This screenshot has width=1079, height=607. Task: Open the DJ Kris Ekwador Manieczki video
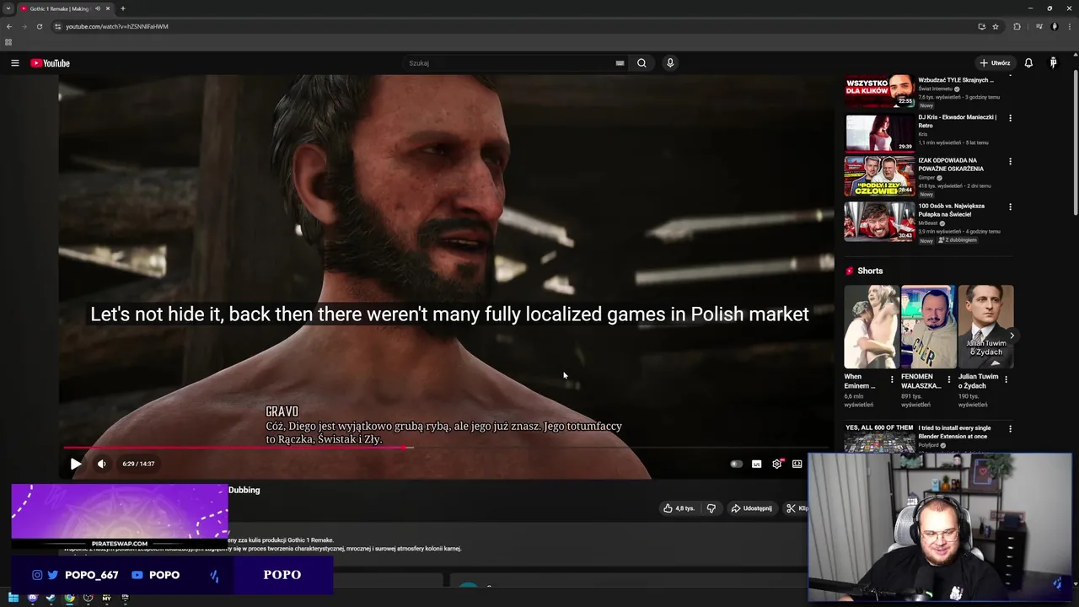coord(879,132)
